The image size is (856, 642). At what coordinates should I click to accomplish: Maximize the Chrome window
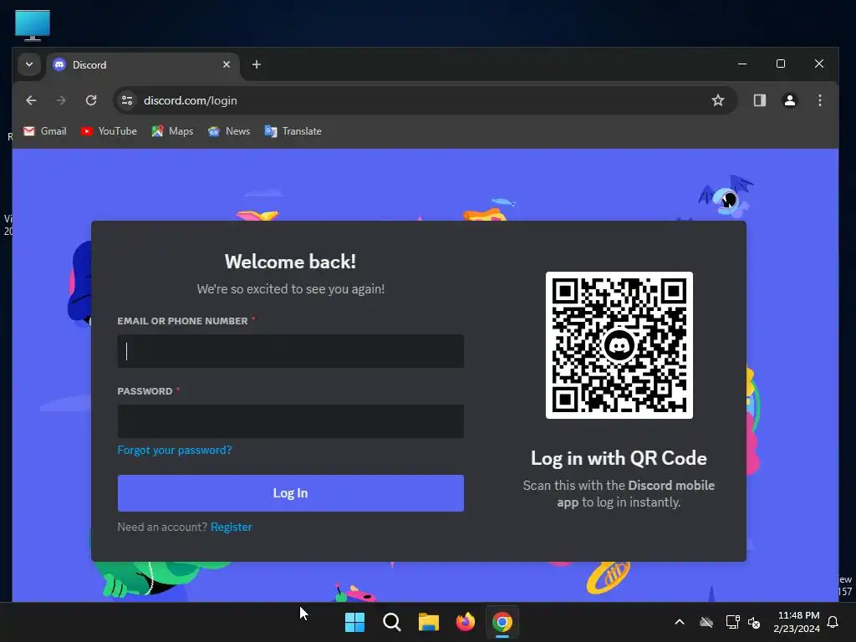(781, 64)
